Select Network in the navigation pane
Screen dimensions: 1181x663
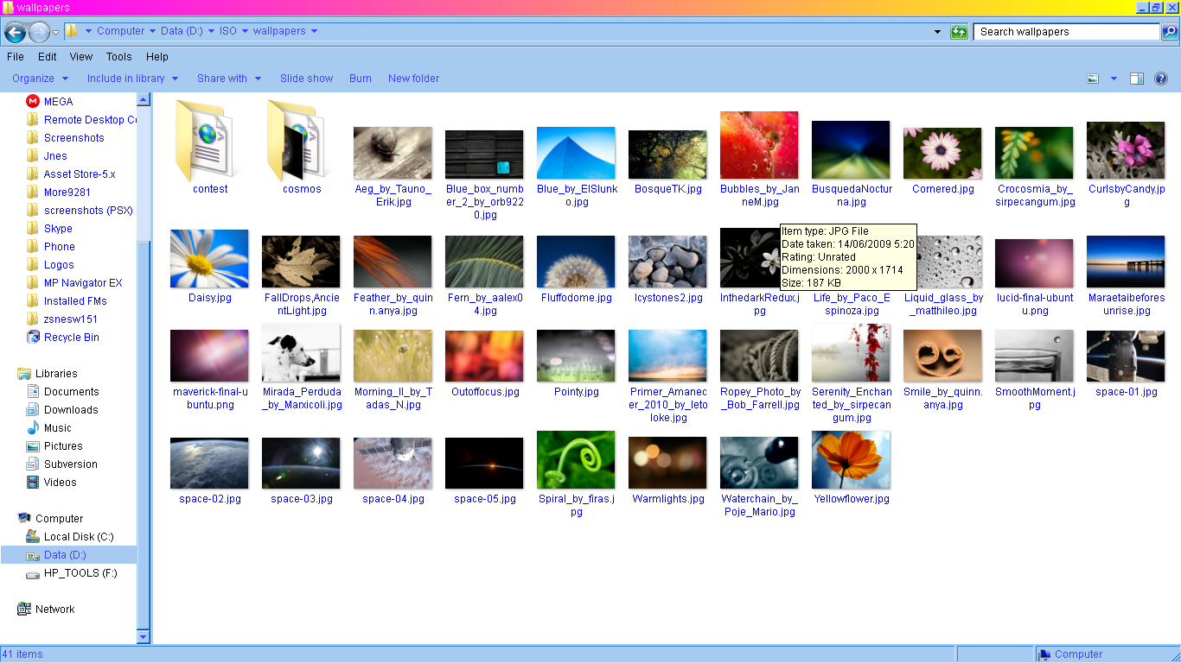click(46, 609)
